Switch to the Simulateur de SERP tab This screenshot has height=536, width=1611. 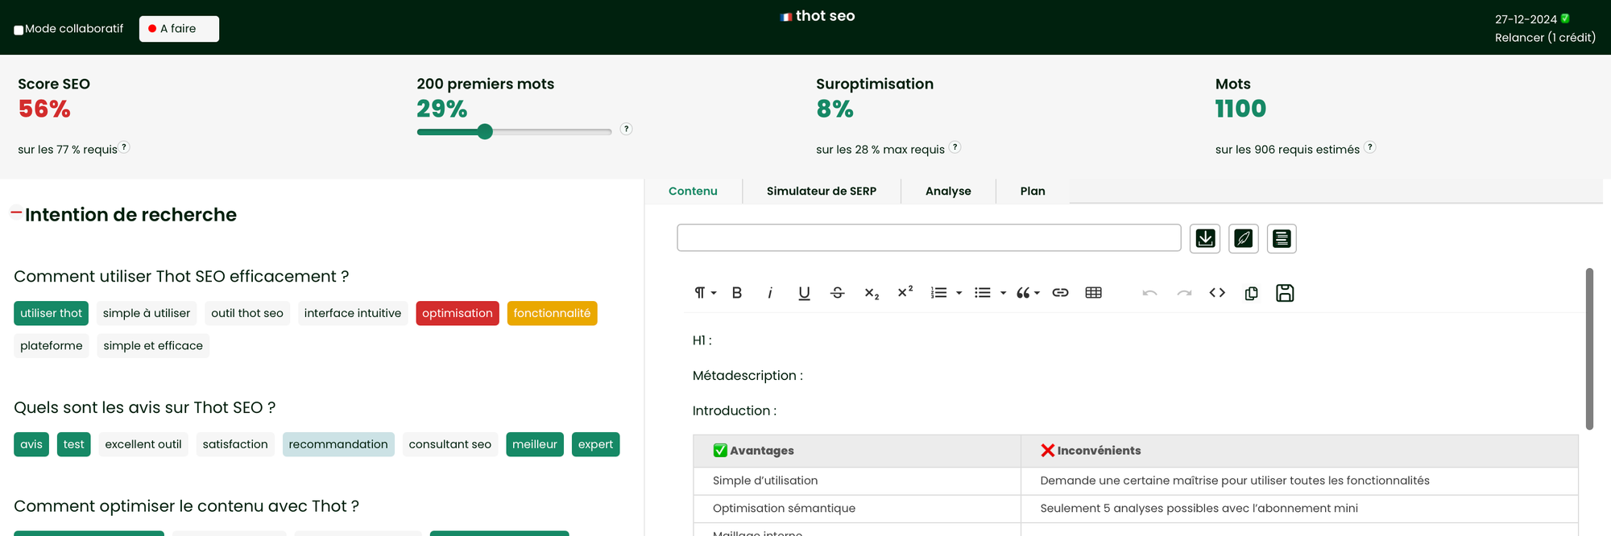[821, 192]
